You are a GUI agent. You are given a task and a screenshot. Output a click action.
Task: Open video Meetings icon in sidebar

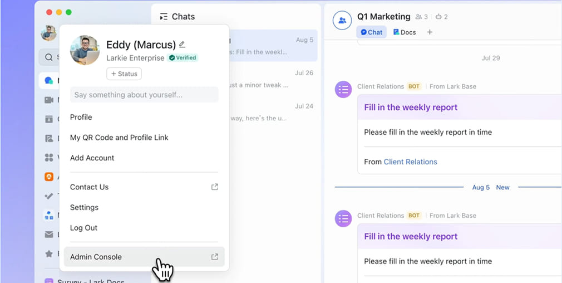tap(49, 100)
